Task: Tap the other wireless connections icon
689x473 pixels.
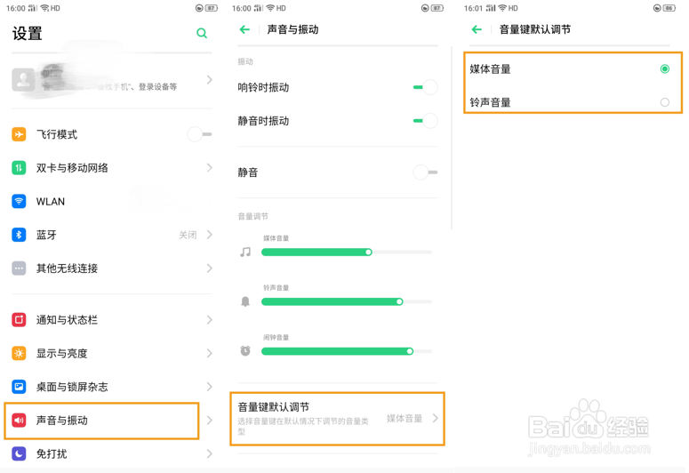Action: (19, 269)
